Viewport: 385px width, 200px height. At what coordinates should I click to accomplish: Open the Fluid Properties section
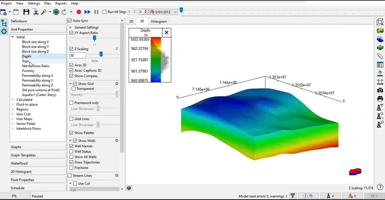[x=38, y=180]
